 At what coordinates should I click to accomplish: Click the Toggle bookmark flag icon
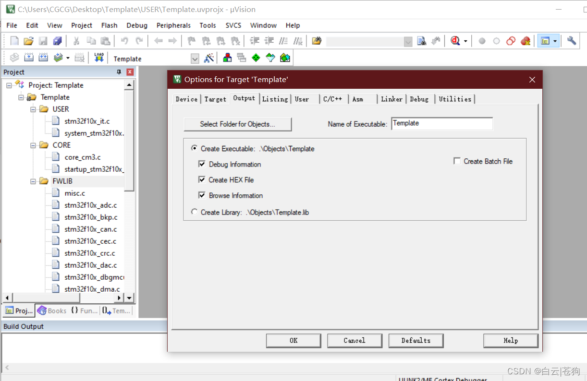point(191,41)
